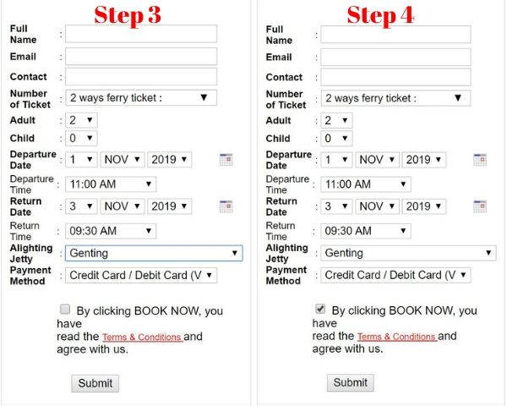The height and width of the screenshot is (406, 507).
Task: Open Step 3 Terms & Conditions link
Action: 142,337
